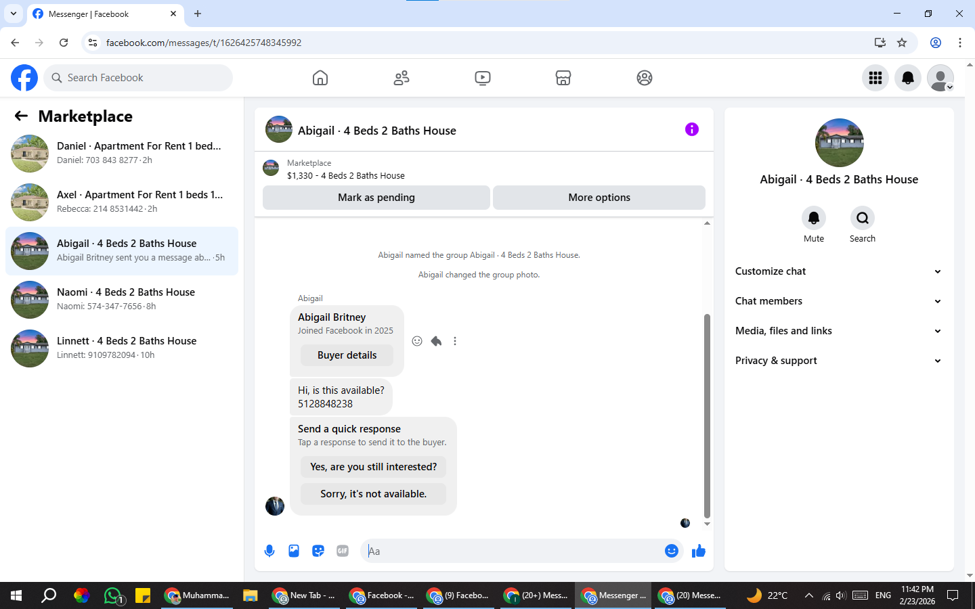Open the Groups icon in top navigation
Image resolution: width=975 pixels, height=609 pixels.
click(645, 78)
